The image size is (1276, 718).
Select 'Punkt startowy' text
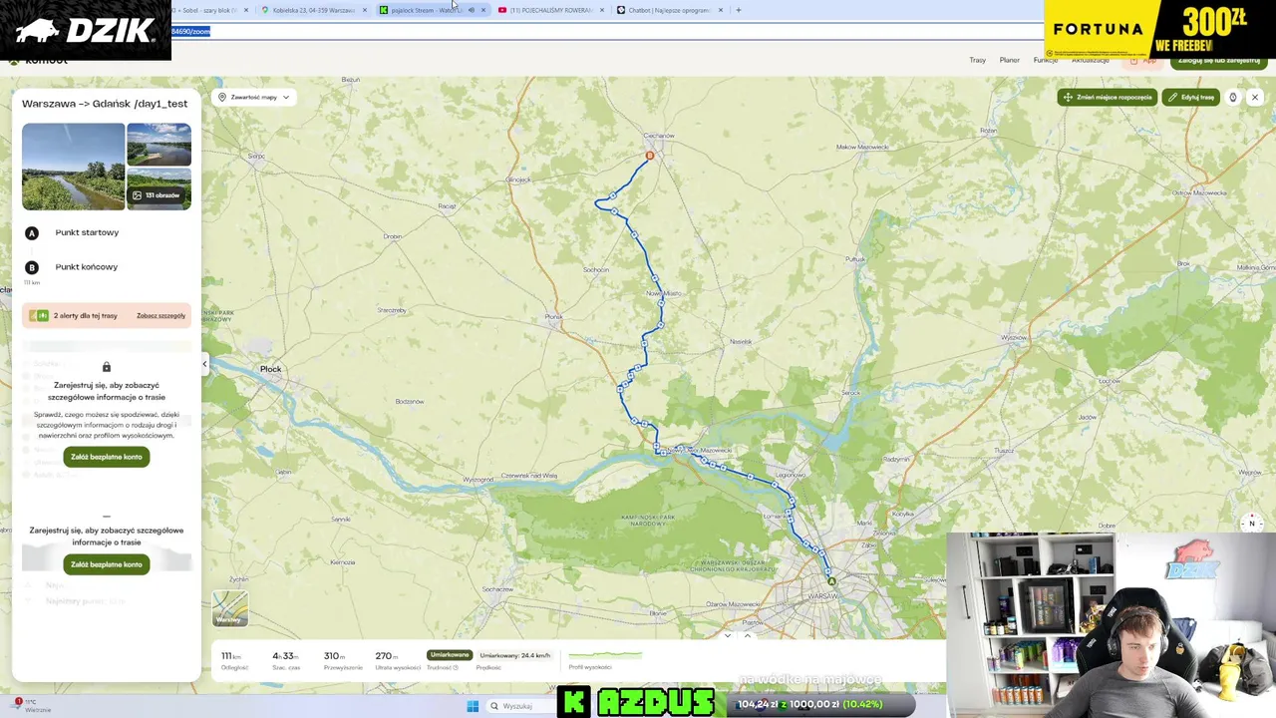pyautogui.click(x=87, y=232)
